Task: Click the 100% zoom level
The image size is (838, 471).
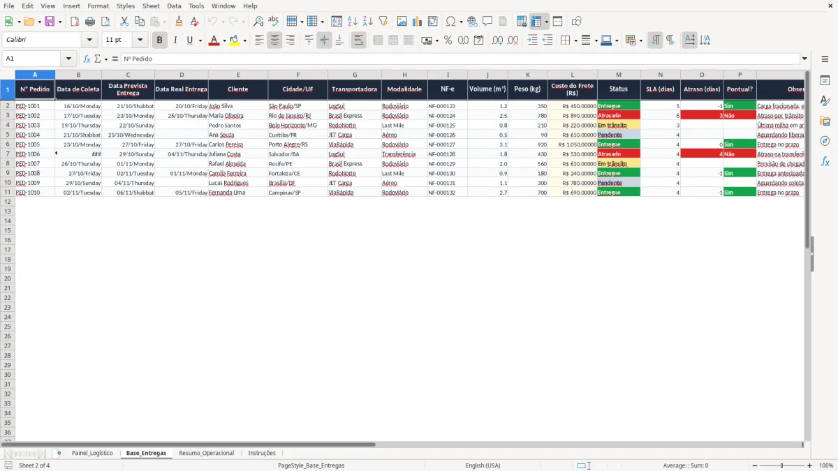Action: point(826,465)
